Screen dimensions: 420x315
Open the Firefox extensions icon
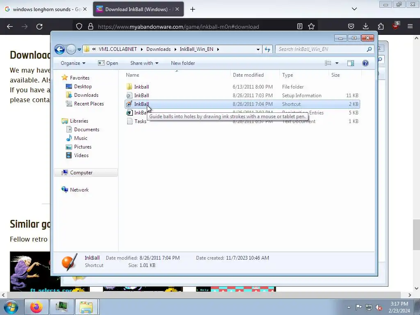[381, 27]
